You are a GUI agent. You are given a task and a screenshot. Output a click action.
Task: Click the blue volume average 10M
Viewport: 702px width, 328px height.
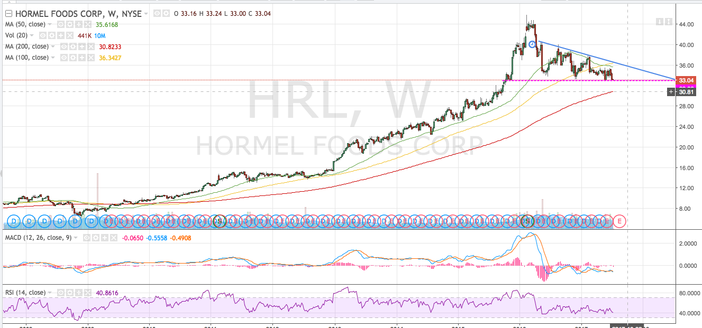tap(101, 35)
